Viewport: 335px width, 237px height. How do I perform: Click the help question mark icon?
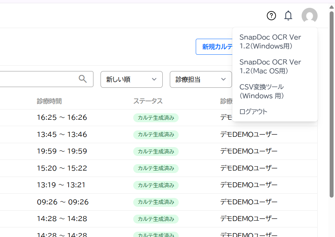[x=271, y=16]
